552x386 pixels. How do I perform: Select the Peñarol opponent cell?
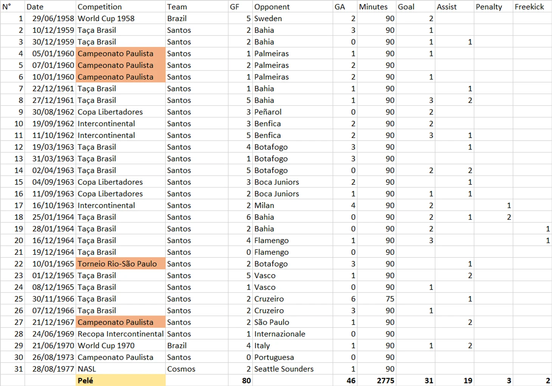click(x=292, y=112)
